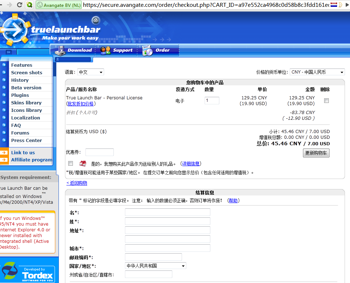Screen dimensions: 350x283
Task: Click the 州或省 province field
Action: tap(149, 274)
